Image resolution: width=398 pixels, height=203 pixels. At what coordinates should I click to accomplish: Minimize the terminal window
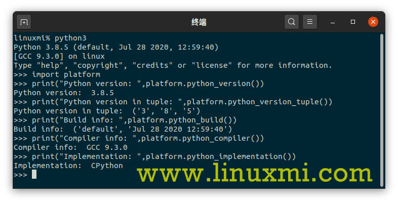pyautogui.click(x=333, y=22)
